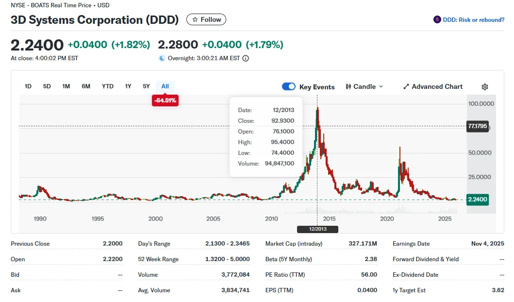Click the 12/2013 date marker on timeline
Image resolution: width=514 pixels, height=302 pixels.
[x=317, y=229]
